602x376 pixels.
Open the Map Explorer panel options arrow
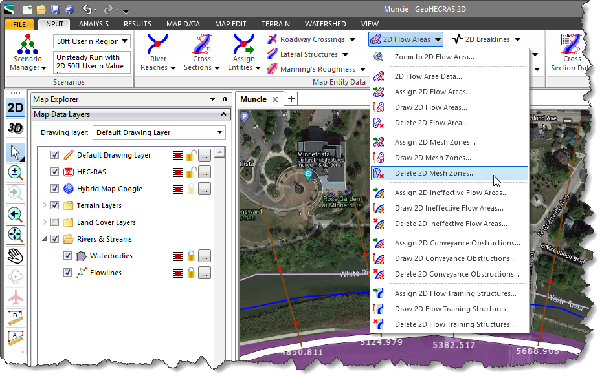coord(213,99)
